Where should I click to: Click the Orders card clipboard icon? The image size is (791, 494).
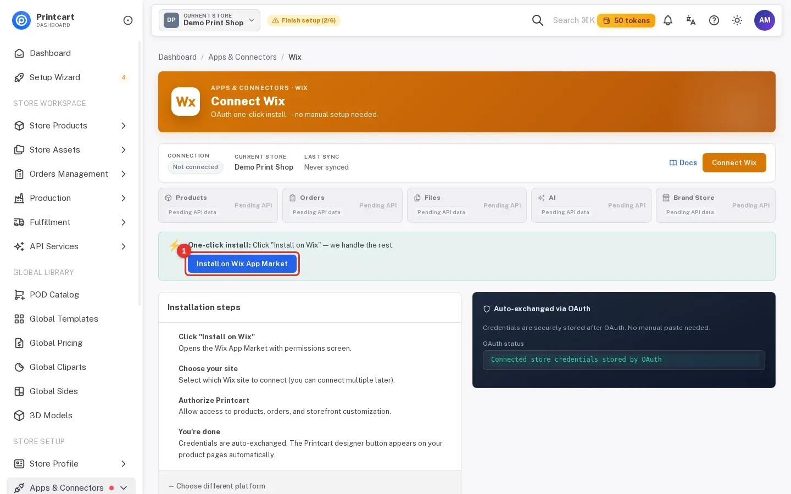click(x=293, y=198)
